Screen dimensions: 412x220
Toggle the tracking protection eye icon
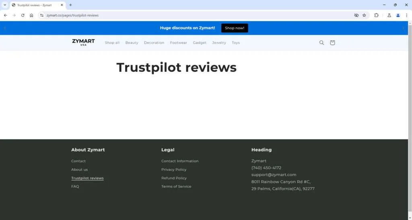356,16
